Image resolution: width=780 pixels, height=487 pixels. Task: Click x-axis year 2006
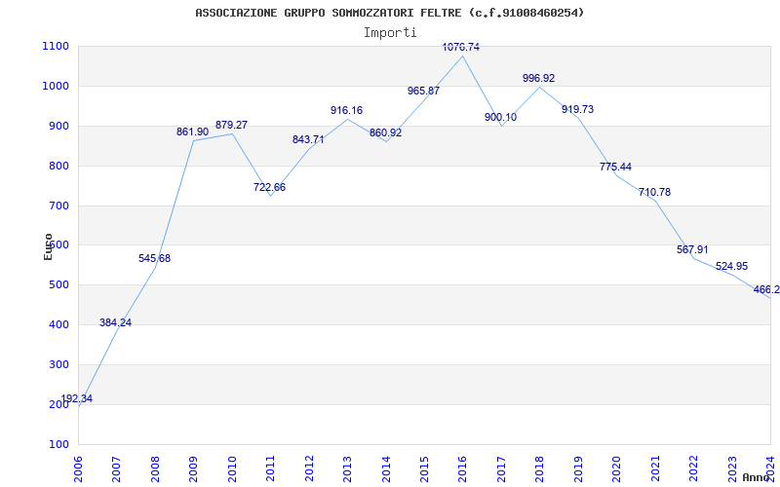pyautogui.click(x=78, y=468)
